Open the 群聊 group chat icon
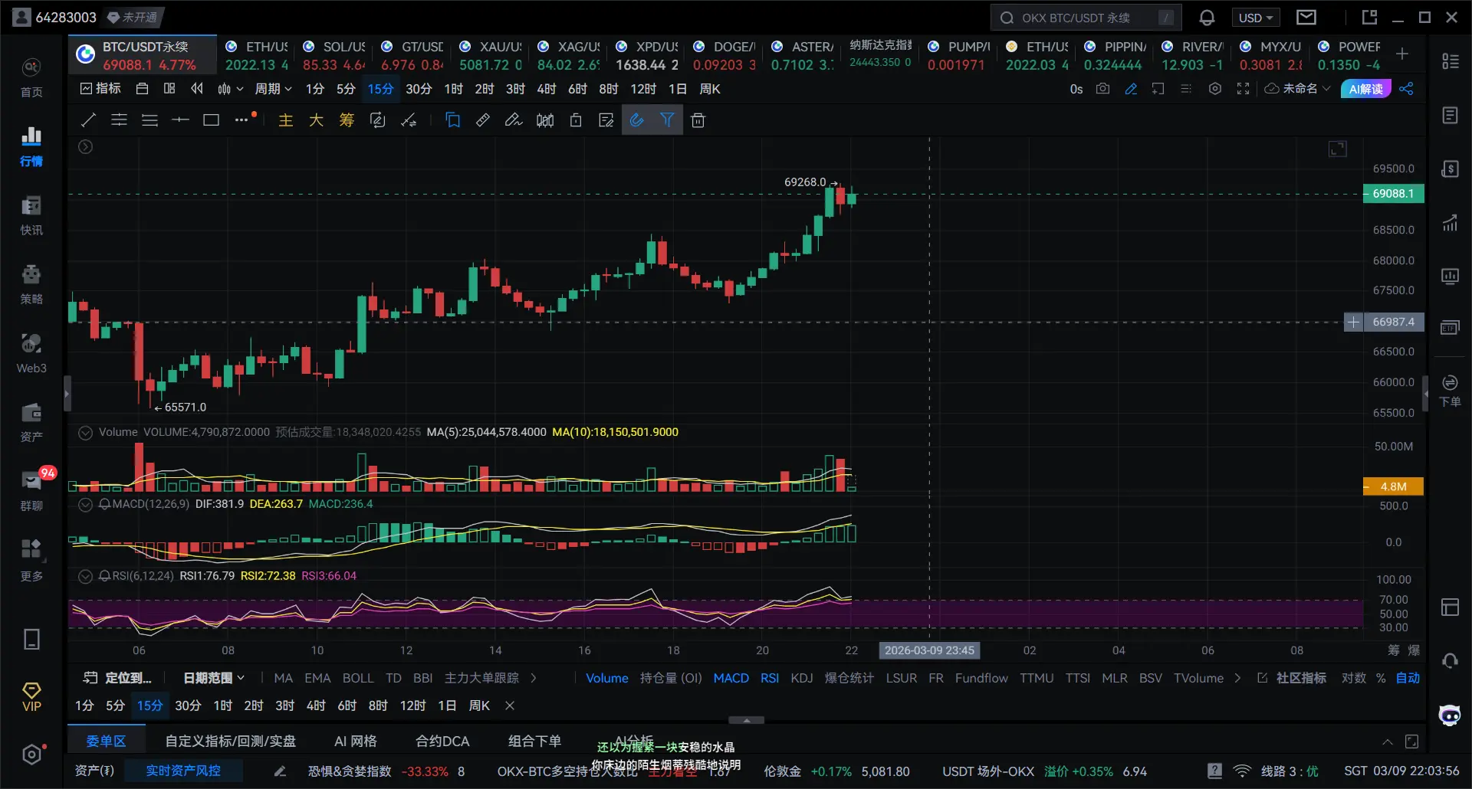The height and width of the screenshot is (789, 1472). (31, 491)
